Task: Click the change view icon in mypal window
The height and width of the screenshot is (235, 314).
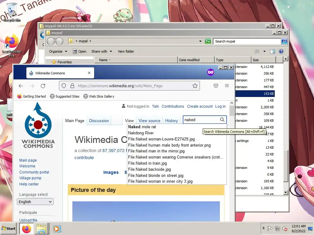Action: click(257, 51)
